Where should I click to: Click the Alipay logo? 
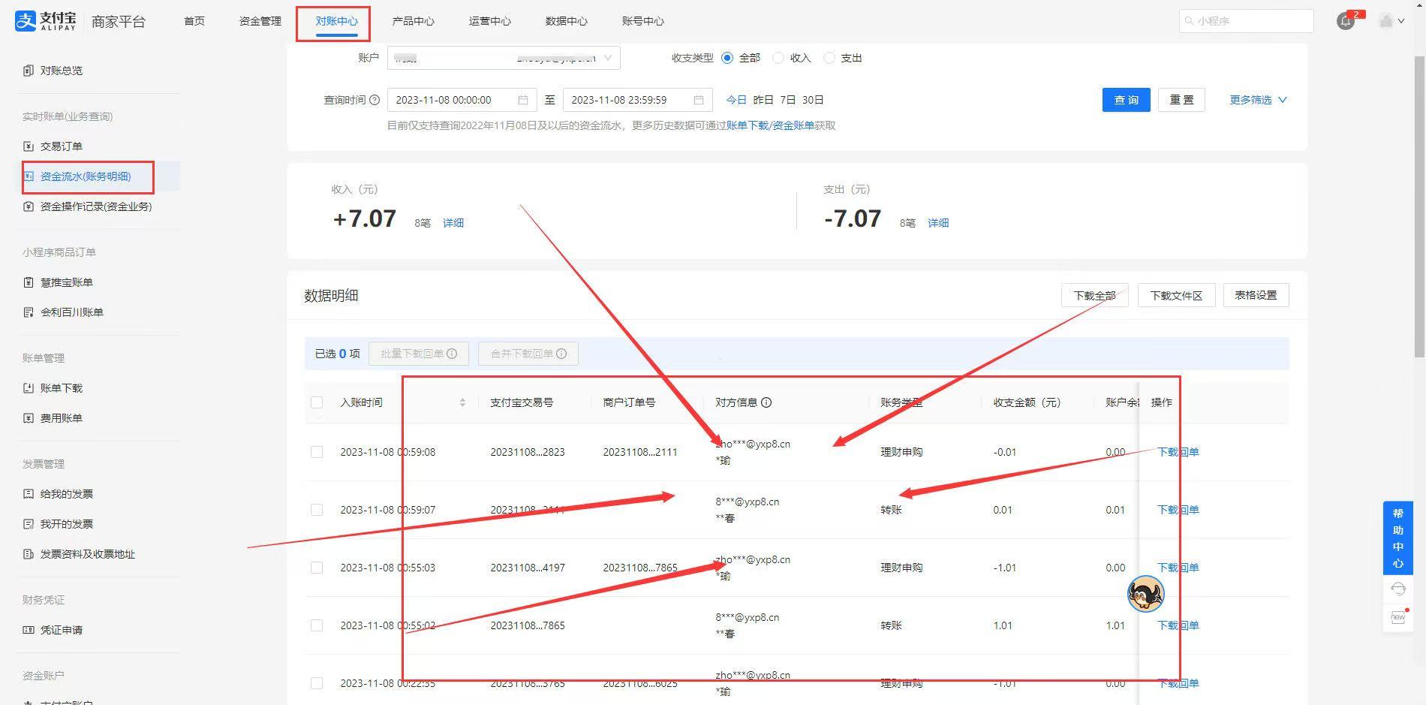pyautogui.click(x=46, y=21)
